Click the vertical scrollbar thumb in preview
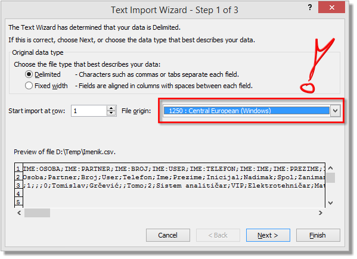 pos(331,178)
